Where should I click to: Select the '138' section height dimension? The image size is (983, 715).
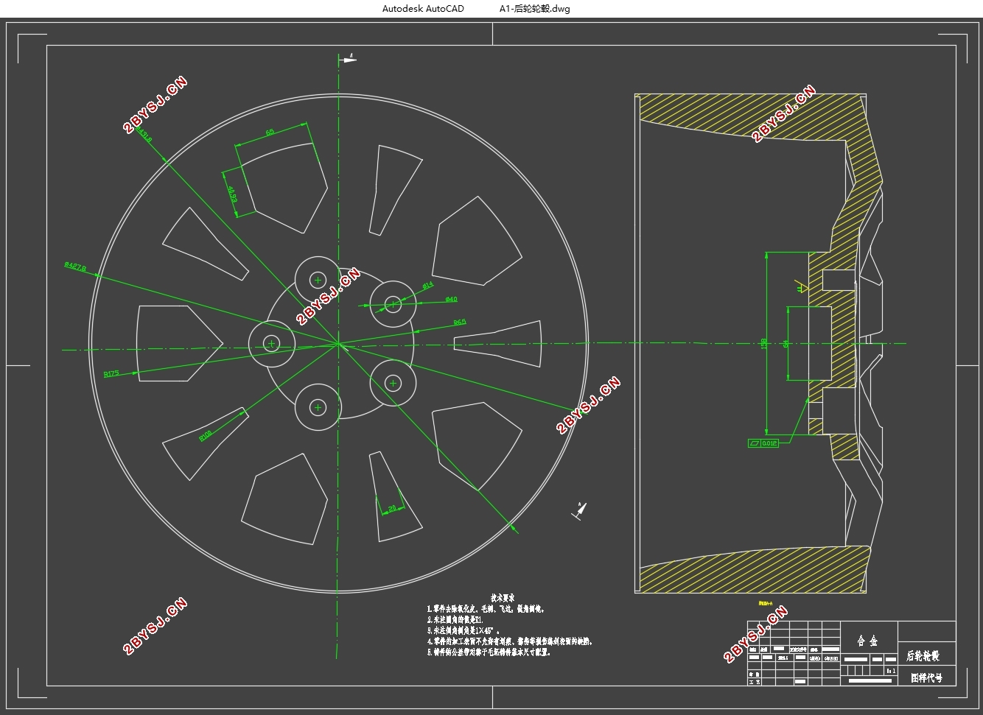[763, 344]
